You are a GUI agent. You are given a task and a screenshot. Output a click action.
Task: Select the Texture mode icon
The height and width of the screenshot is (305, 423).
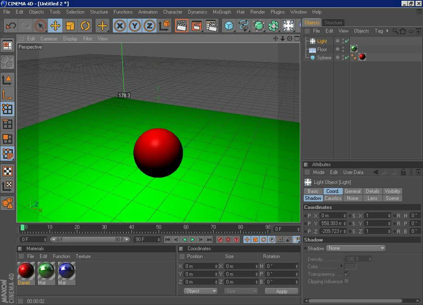pyautogui.click(x=7, y=171)
